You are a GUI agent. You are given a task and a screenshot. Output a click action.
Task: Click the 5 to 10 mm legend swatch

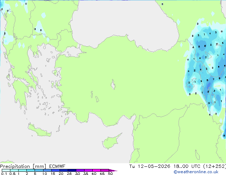39,170
